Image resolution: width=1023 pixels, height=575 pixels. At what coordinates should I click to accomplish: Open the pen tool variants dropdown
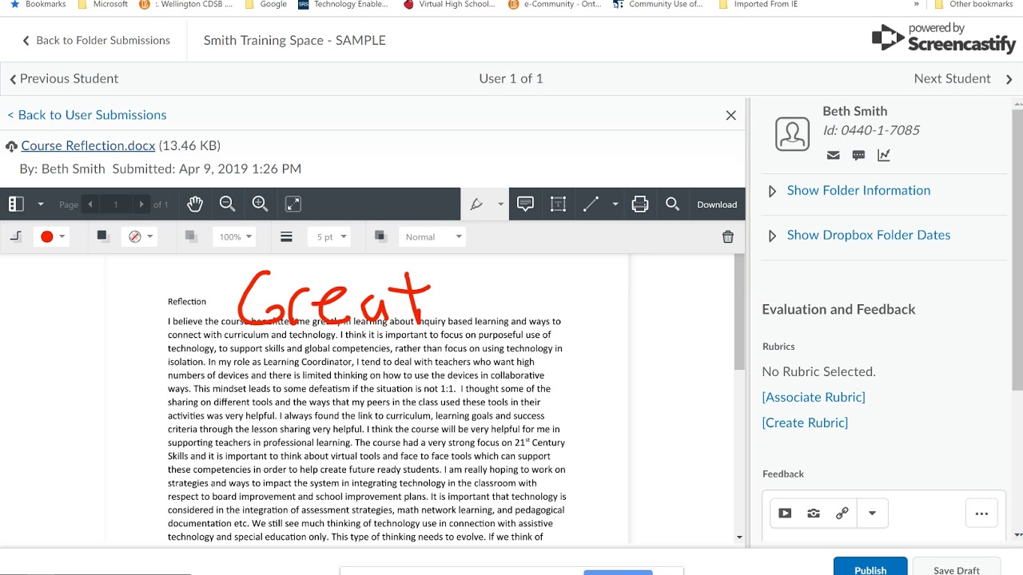click(501, 204)
